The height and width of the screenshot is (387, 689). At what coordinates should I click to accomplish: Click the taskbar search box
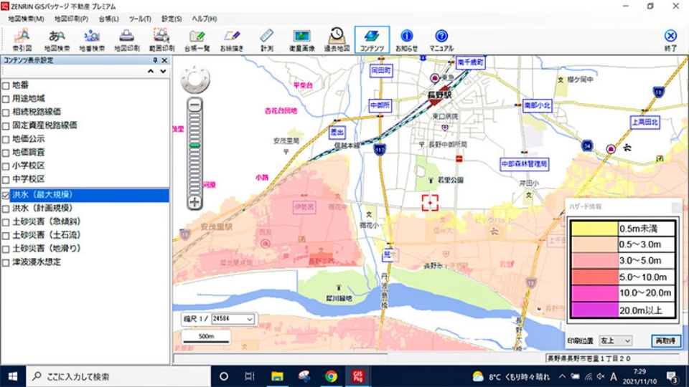click(118, 376)
